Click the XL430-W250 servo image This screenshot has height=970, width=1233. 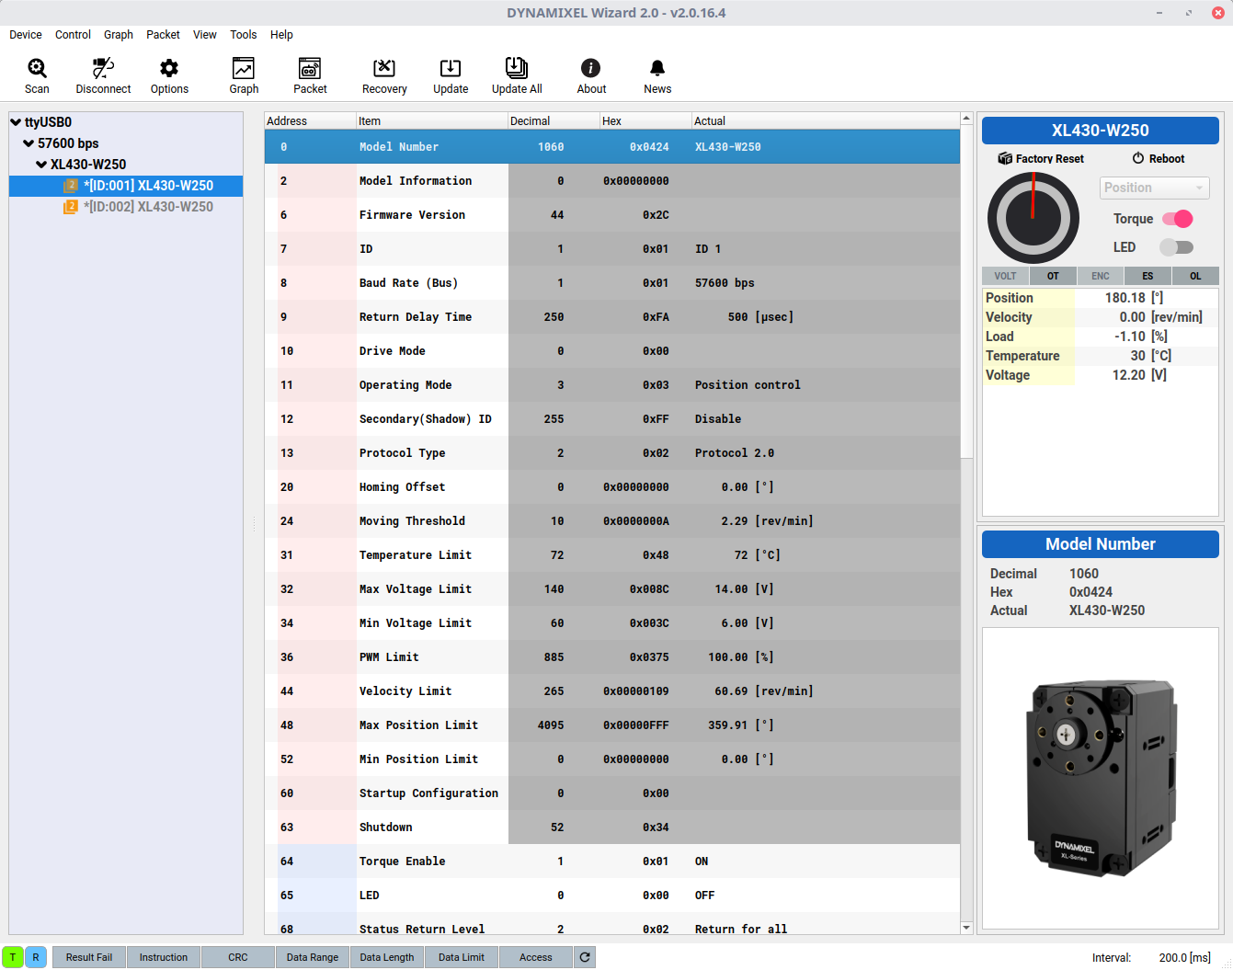coord(1101,778)
